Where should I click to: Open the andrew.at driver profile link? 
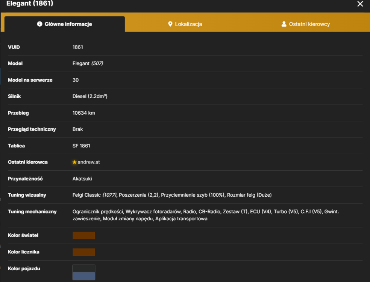coord(89,162)
